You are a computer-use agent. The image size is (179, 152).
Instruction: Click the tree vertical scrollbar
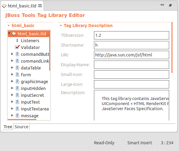tap(50, 50)
